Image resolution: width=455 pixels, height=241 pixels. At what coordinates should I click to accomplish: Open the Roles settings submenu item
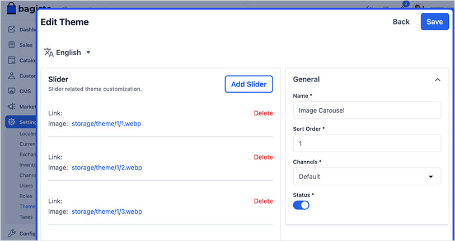coord(27,196)
